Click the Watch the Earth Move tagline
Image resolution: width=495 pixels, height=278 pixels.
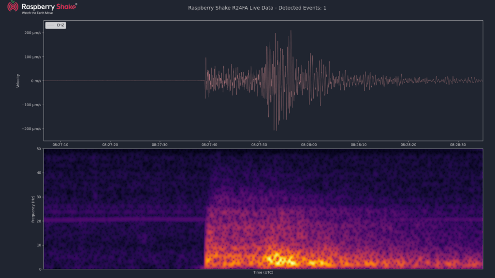click(37, 13)
